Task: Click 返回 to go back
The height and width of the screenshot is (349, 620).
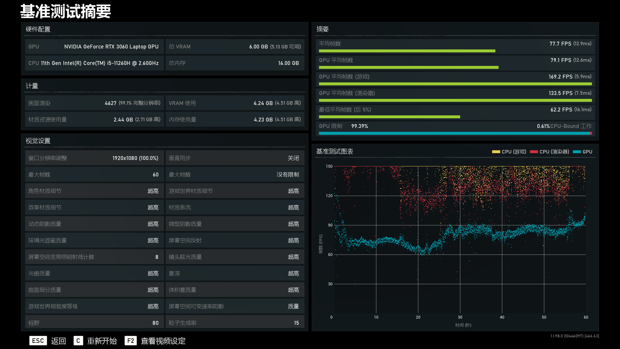Action: (58, 341)
